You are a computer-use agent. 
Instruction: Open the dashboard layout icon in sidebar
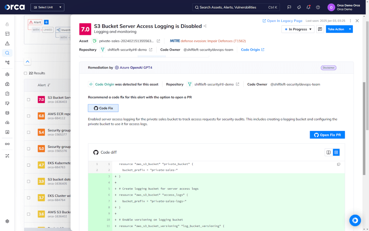point(7,34)
